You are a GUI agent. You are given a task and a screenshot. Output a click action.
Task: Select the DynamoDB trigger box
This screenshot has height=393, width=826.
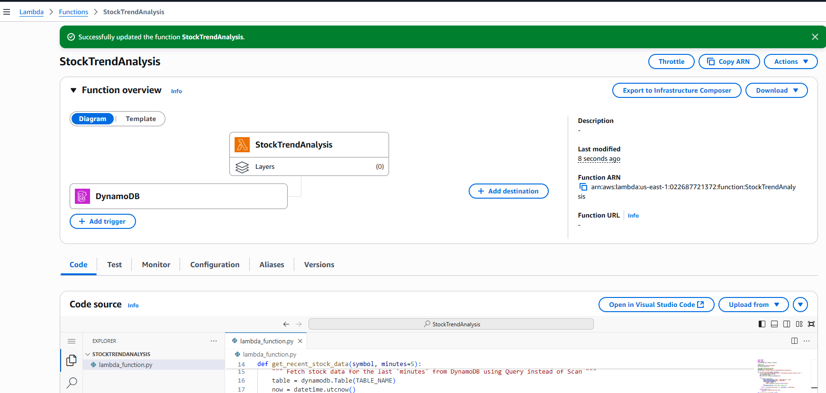pos(179,196)
